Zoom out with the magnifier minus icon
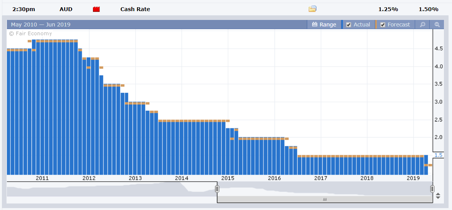The width and height of the screenshot is (452, 210). [437, 25]
